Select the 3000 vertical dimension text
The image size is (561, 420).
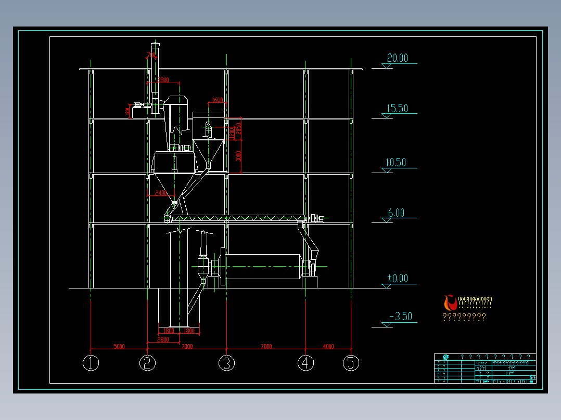[239, 156]
